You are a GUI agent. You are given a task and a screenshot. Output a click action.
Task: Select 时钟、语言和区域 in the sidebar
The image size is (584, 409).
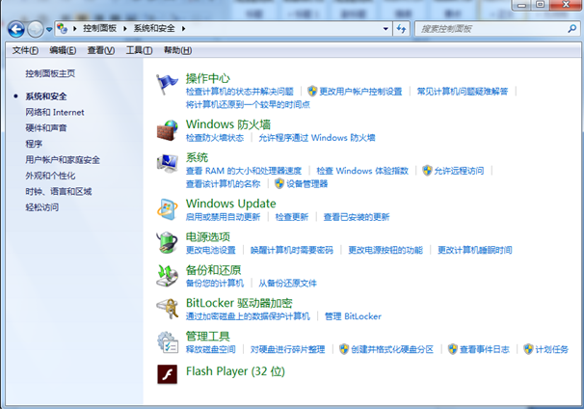(59, 191)
